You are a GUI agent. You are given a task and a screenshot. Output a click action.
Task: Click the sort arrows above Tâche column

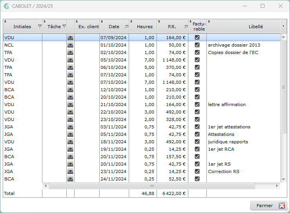coord(45,21)
